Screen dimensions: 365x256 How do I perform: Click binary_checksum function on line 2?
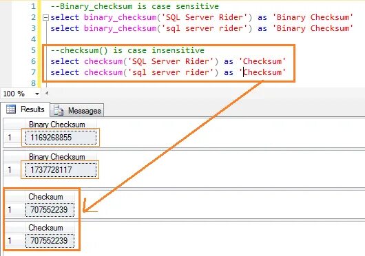[x=120, y=17]
